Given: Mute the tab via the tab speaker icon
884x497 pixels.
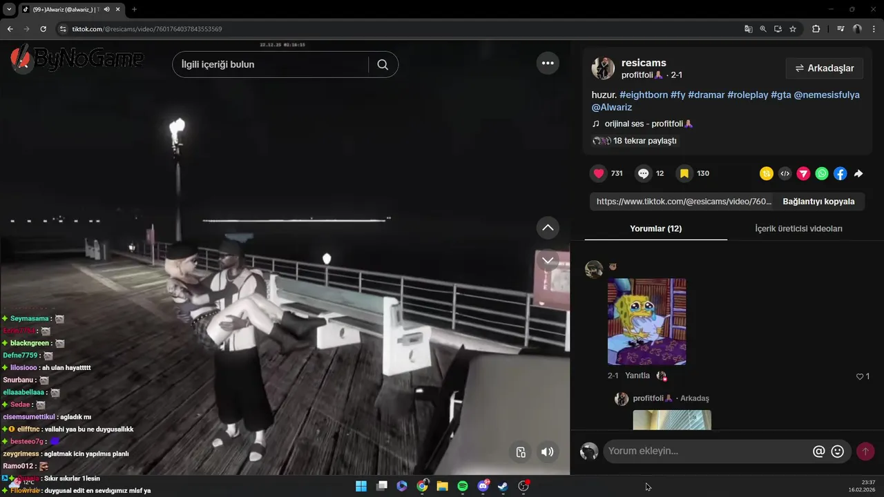Looking at the screenshot, I should point(106,10).
